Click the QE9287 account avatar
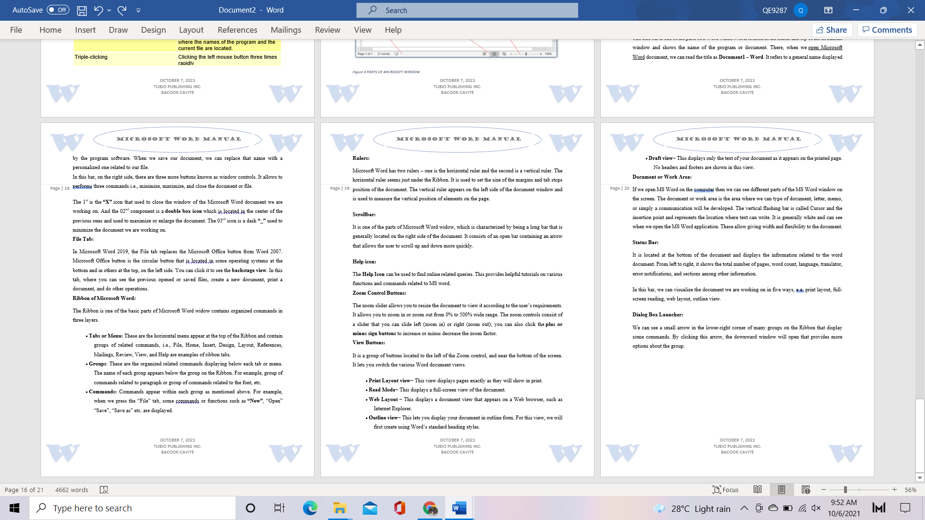Viewport: 925px width, 520px height. (801, 10)
